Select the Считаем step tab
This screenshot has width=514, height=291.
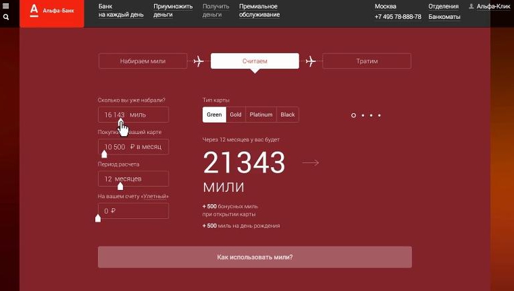point(255,61)
